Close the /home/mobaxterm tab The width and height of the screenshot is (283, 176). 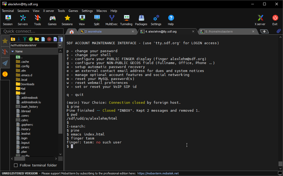click(253, 31)
